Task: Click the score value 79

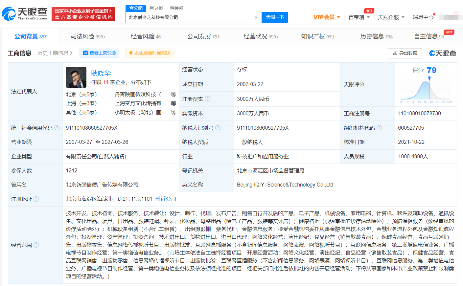Action: coord(431,70)
